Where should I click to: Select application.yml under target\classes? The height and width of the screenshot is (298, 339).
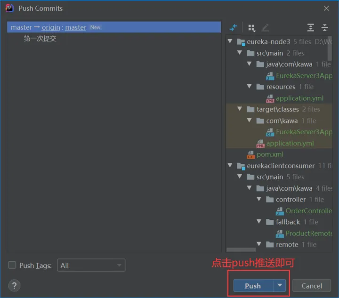[290, 143]
